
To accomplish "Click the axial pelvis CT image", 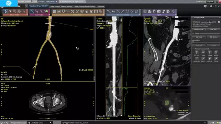I will tap(48, 101).
